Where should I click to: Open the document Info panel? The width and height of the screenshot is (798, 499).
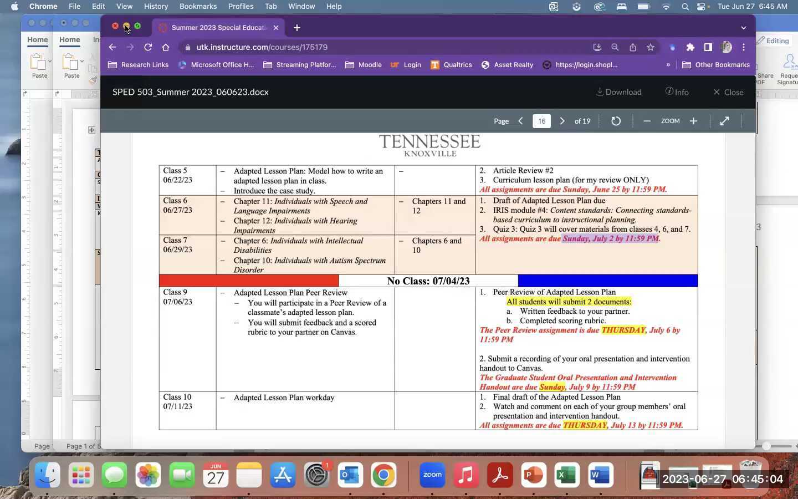click(x=677, y=92)
